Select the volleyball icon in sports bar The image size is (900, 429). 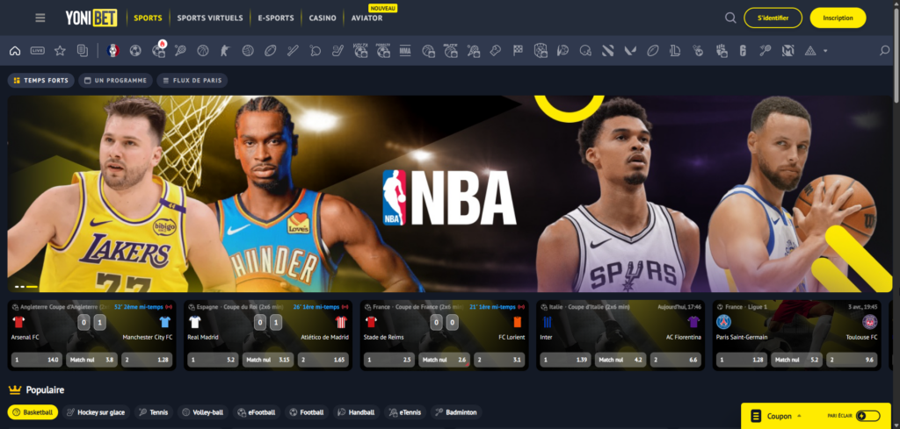pos(248,51)
